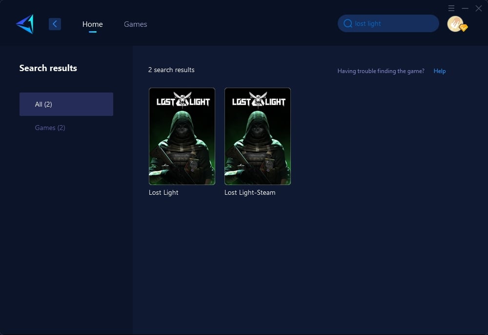Minimize the application window
Screen dimensions: 488x335
tap(465, 8)
